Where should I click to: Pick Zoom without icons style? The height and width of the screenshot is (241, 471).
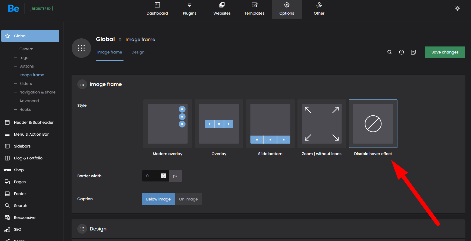point(321,124)
